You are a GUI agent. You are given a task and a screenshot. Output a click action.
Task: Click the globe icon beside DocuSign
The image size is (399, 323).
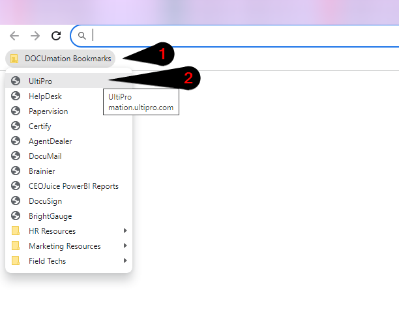(x=16, y=201)
